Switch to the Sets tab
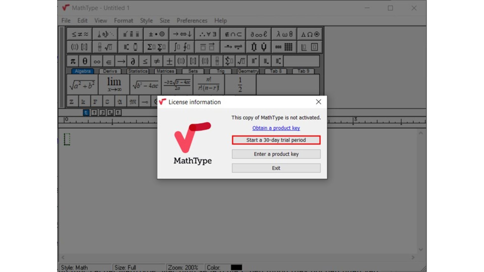Viewport: 484px width, 272px height. (x=193, y=71)
